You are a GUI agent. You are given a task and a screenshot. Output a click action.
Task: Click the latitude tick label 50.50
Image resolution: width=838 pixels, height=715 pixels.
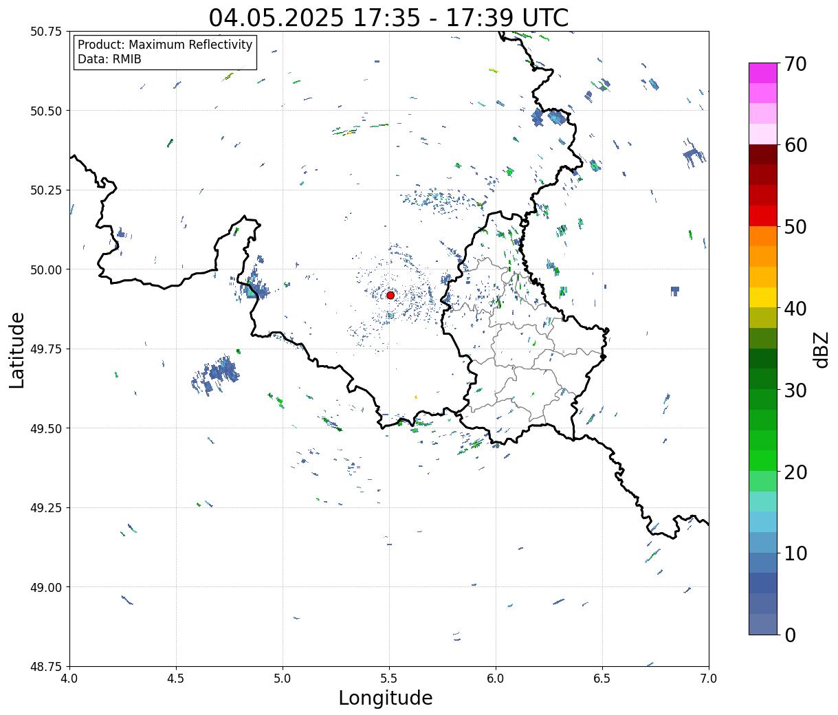click(46, 111)
